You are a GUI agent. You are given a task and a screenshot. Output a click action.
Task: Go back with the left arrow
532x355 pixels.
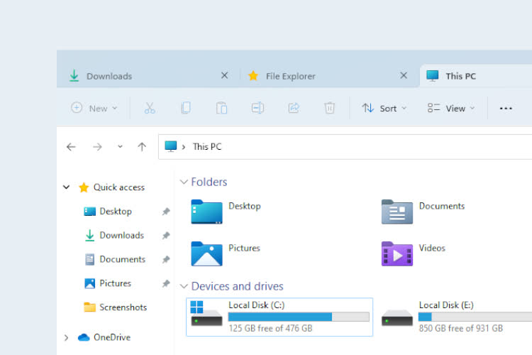point(71,147)
